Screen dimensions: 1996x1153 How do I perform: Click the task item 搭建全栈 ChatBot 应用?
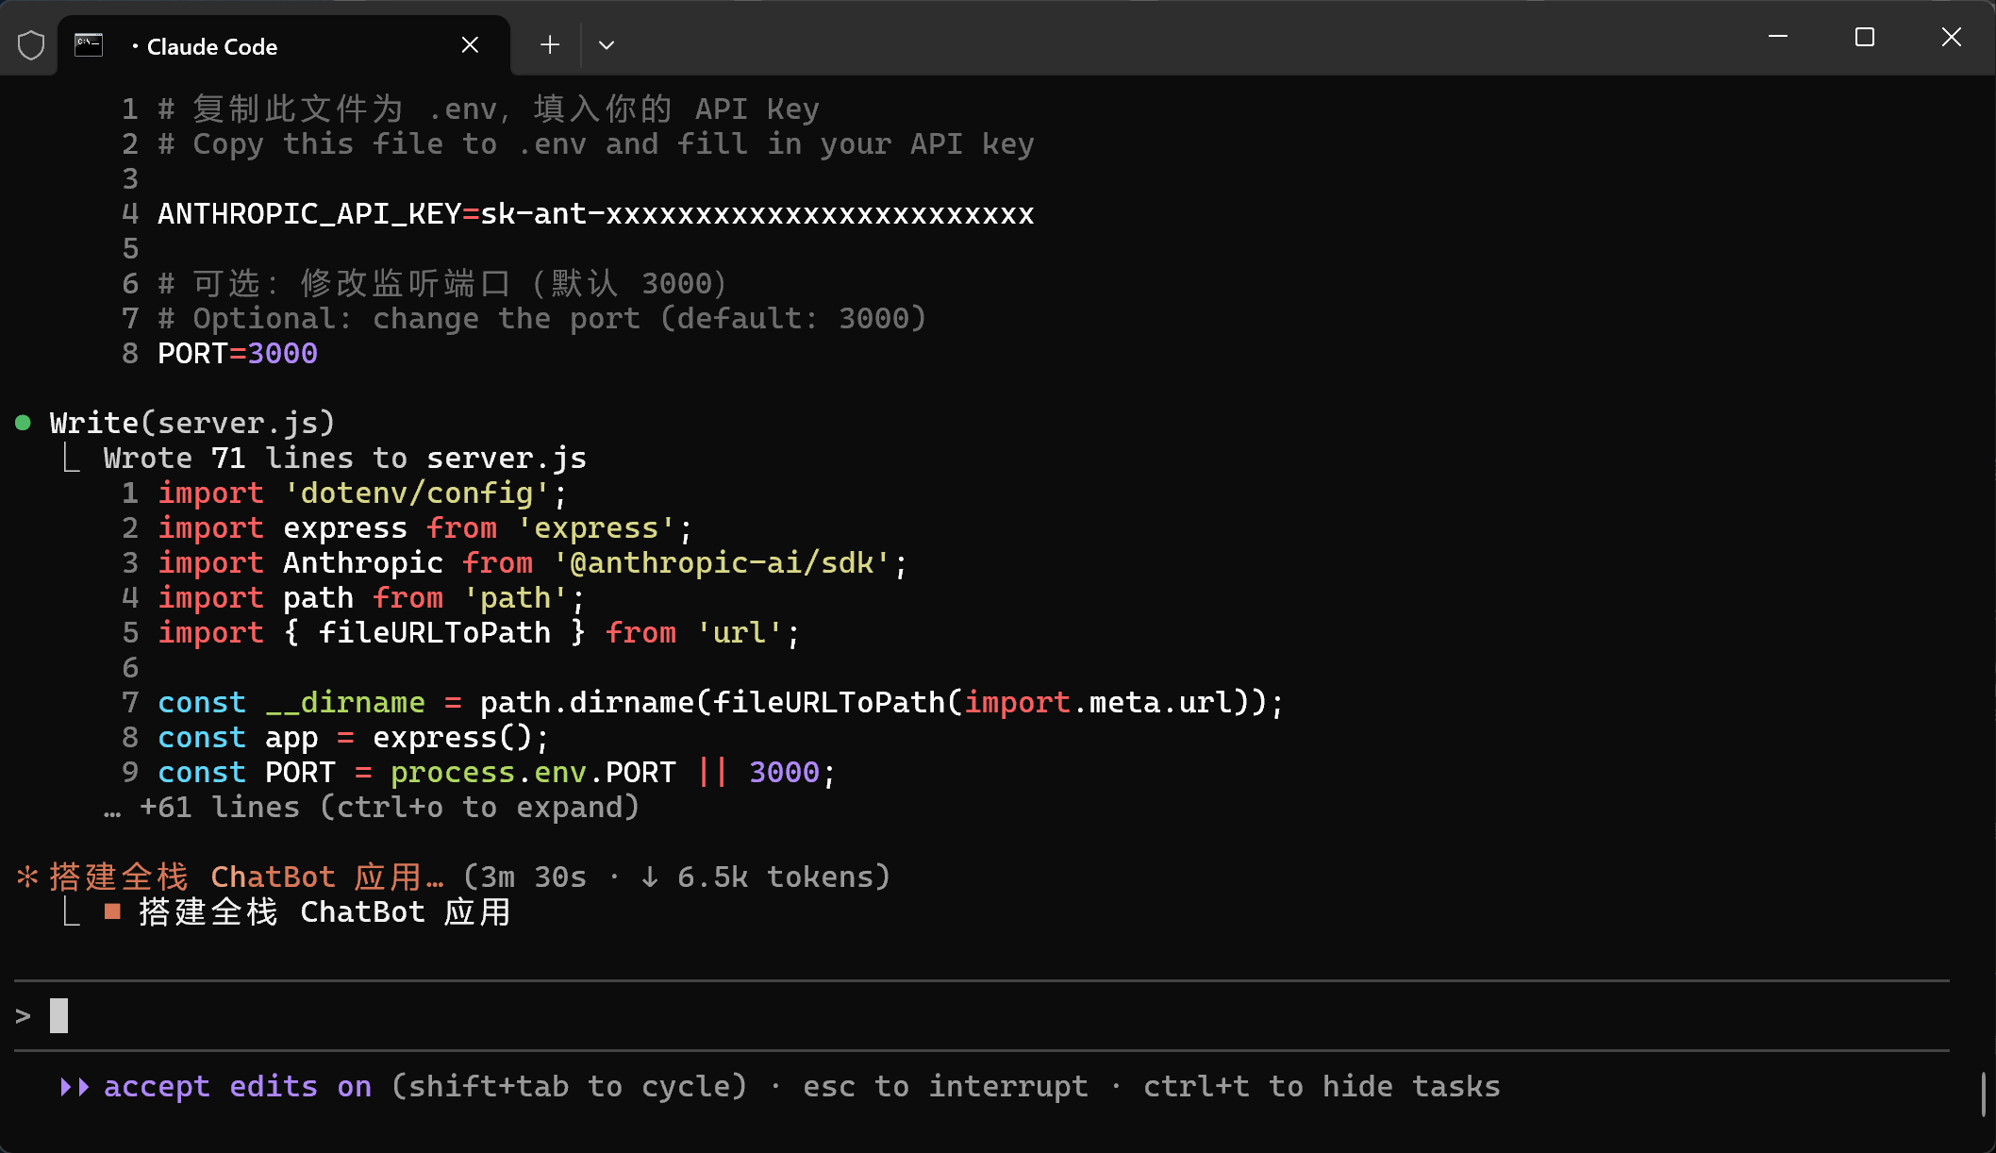click(x=324, y=912)
